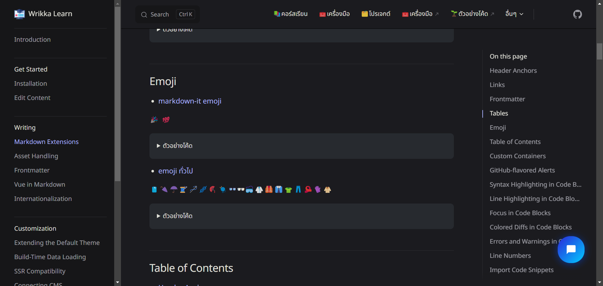This screenshot has width=603, height=286.
Task: Click the purple umbrella emoji
Action: 174,190
